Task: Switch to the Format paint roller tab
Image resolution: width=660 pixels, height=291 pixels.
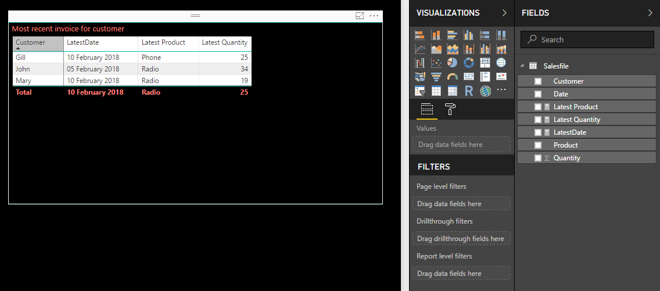Action: [450, 109]
